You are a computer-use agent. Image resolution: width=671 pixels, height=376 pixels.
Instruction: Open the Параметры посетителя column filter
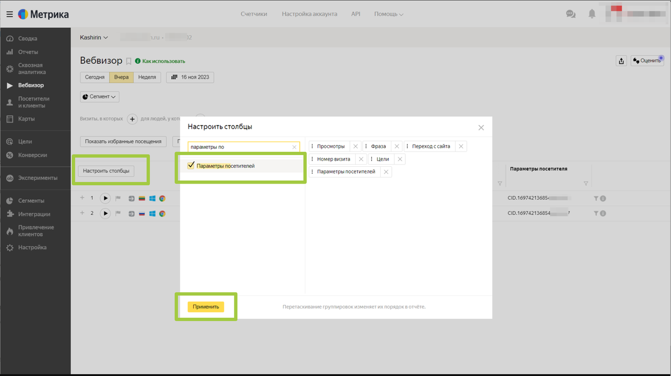point(585,184)
